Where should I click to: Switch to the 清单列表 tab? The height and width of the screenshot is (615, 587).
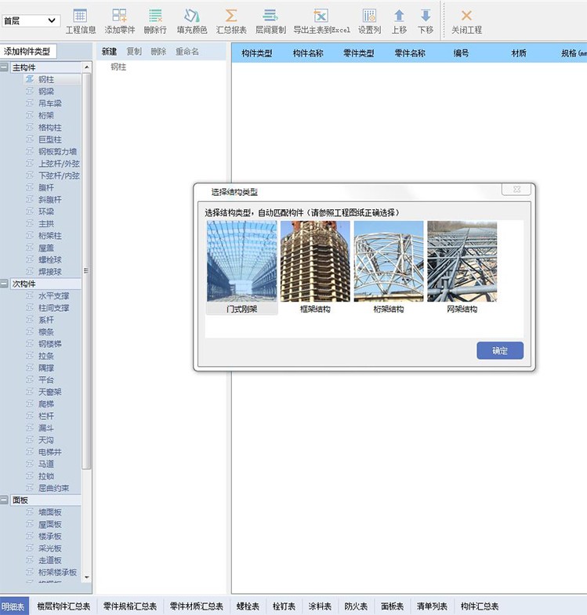point(432,606)
